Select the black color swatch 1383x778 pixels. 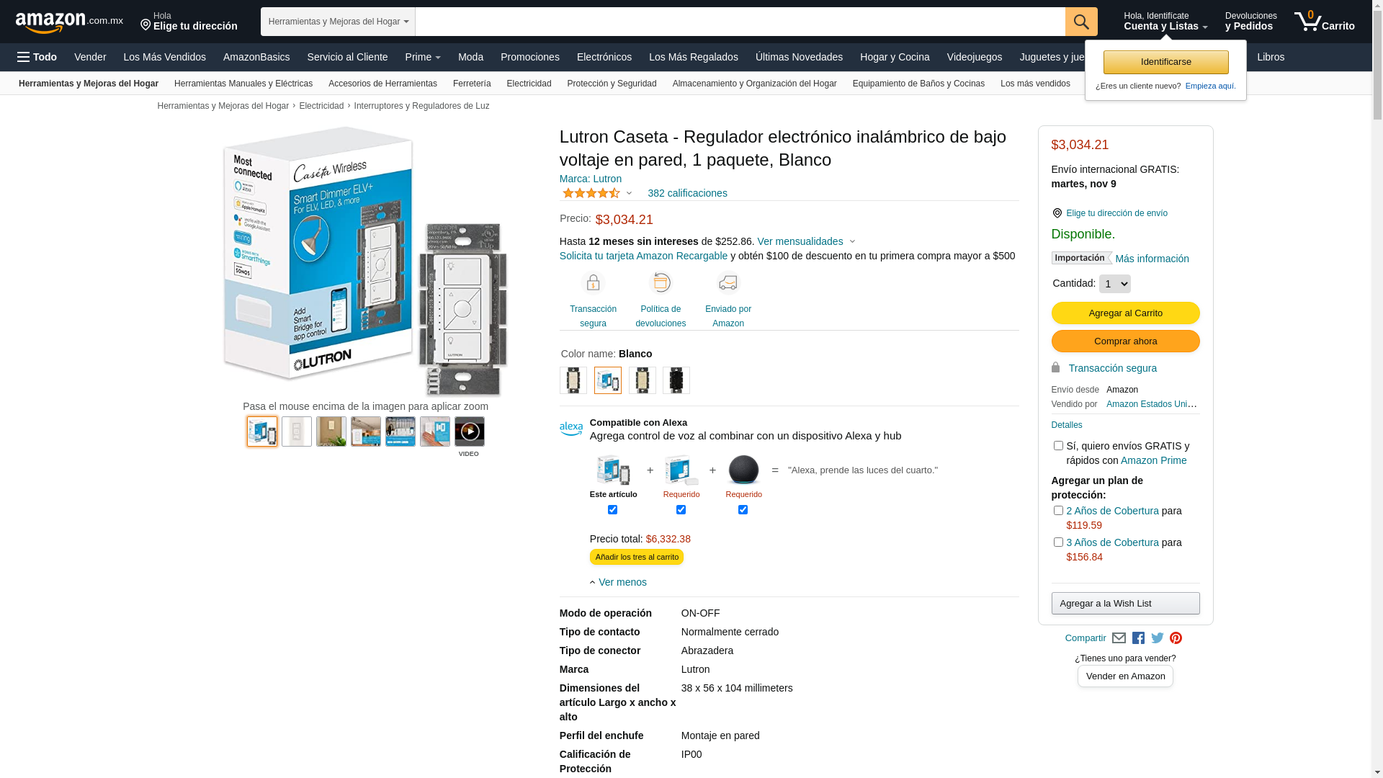676,380
